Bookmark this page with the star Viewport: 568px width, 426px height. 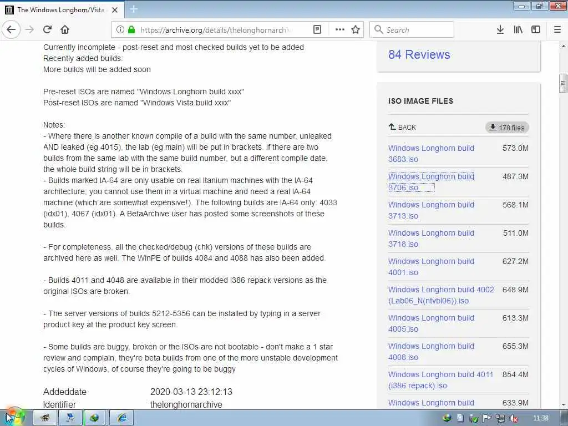356,30
